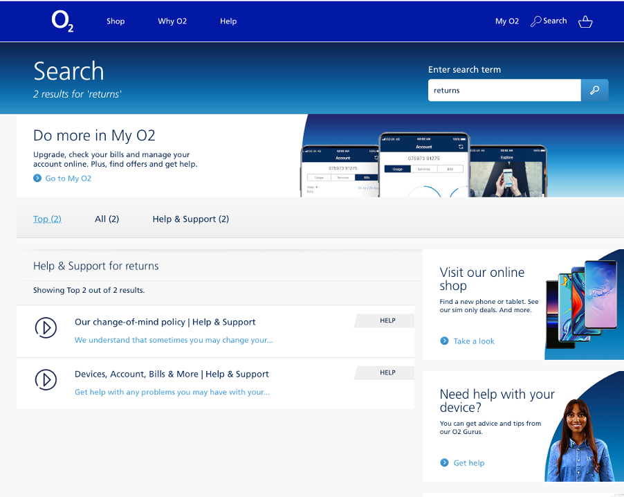
Task: Click the play-arrow icon for change-of-mind policy result
Action: pyautogui.click(x=46, y=327)
